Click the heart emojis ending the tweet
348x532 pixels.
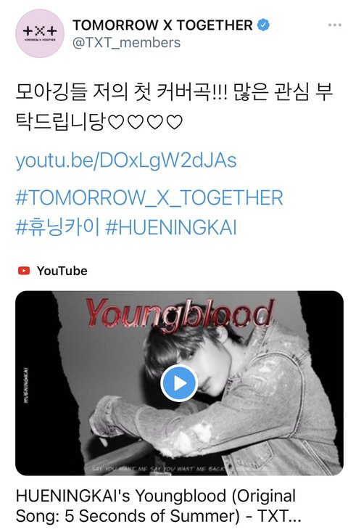[146, 122]
